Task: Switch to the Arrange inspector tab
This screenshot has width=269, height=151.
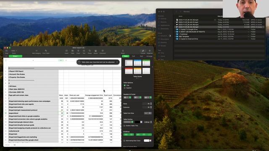Action: coord(149,56)
